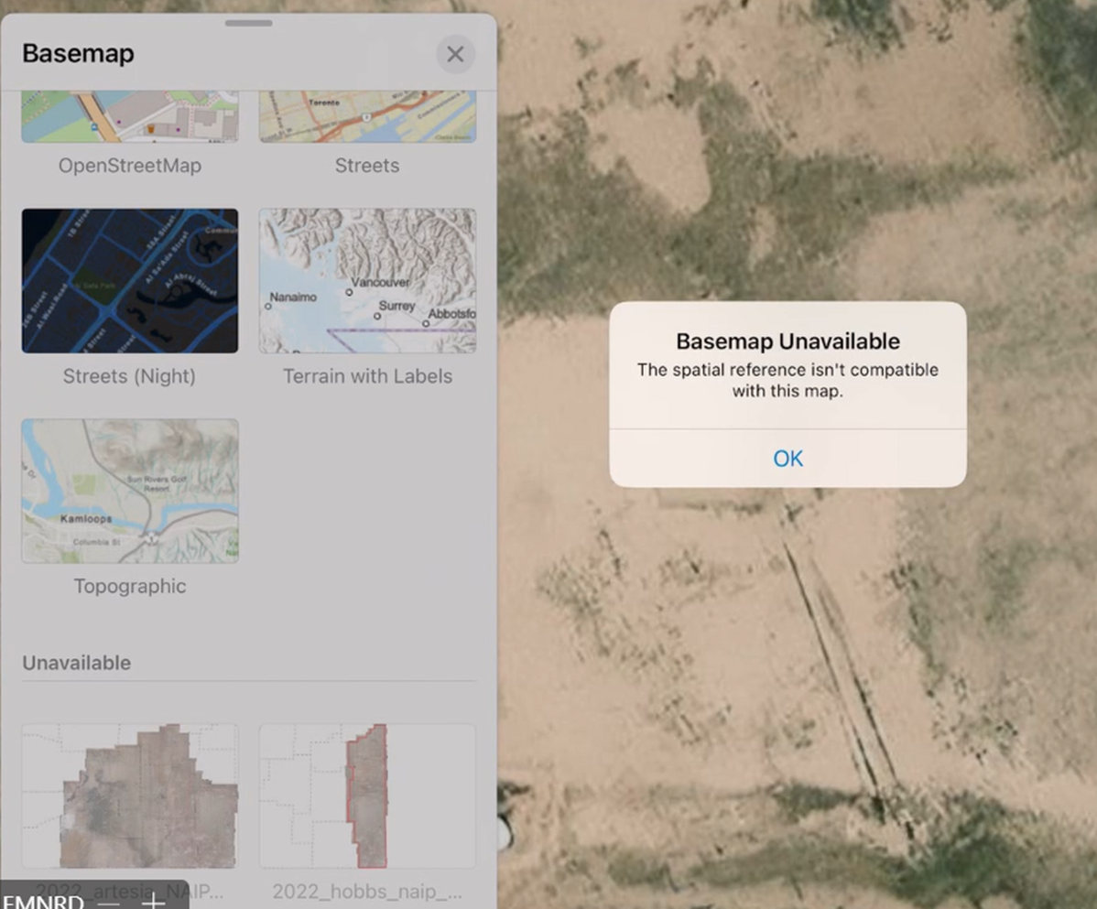The width and height of the screenshot is (1097, 909).
Task: Dismiss the Basemap Unavailable alert with OK
Action: (x=787, y=459)
